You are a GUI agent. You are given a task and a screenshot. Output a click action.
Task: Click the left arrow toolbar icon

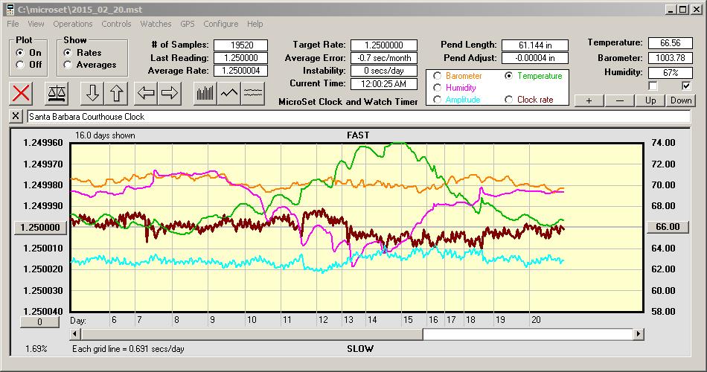click(x=147, y=94)
